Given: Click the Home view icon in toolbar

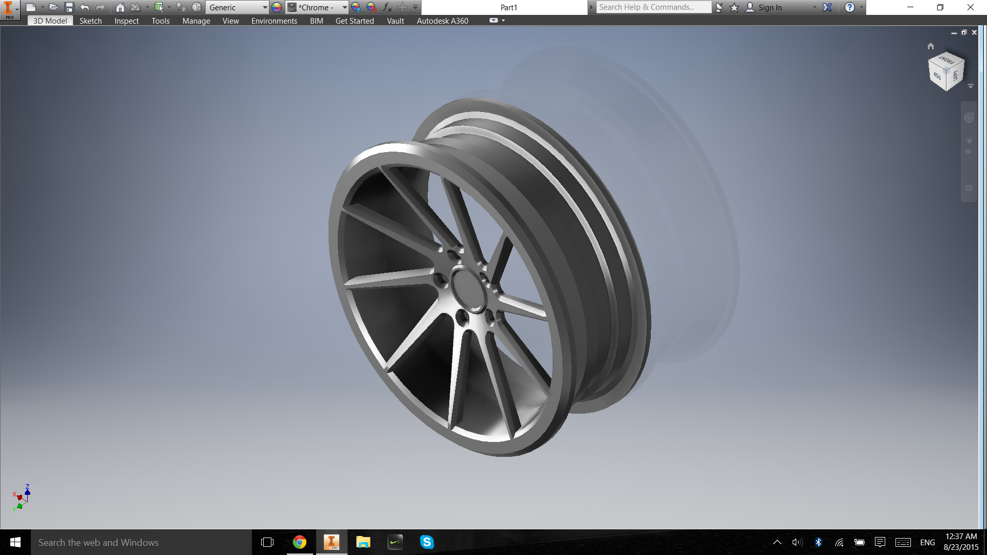Looking at the screenshot, I should coord(120,7).
